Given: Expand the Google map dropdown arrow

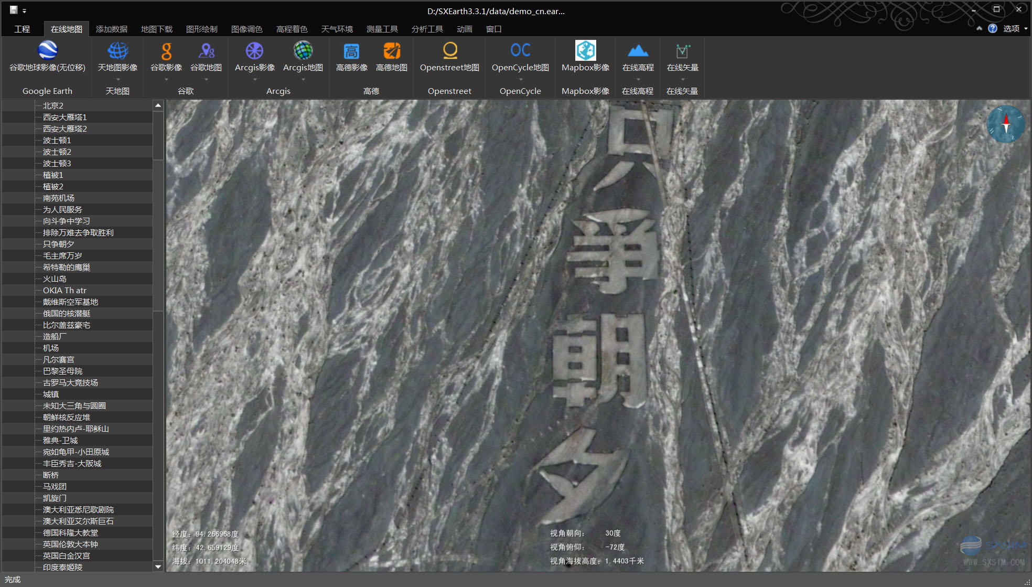Looking at the screenshot, I should (x=206, y=80).
